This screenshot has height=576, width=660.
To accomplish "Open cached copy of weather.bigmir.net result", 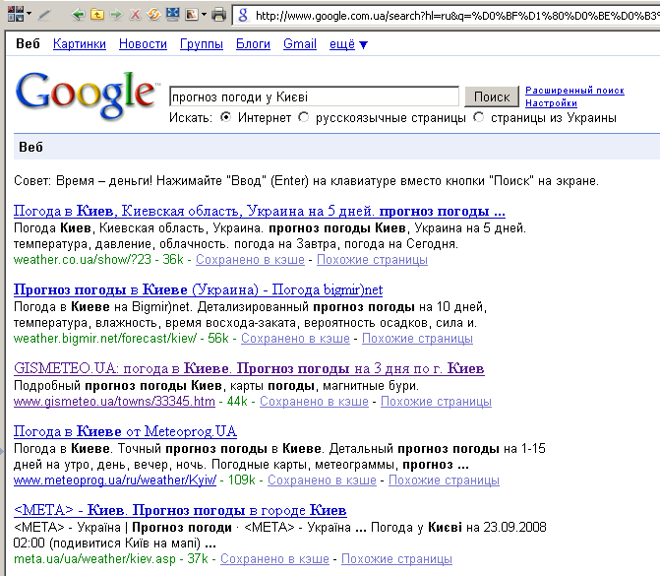I will point(295,339).
